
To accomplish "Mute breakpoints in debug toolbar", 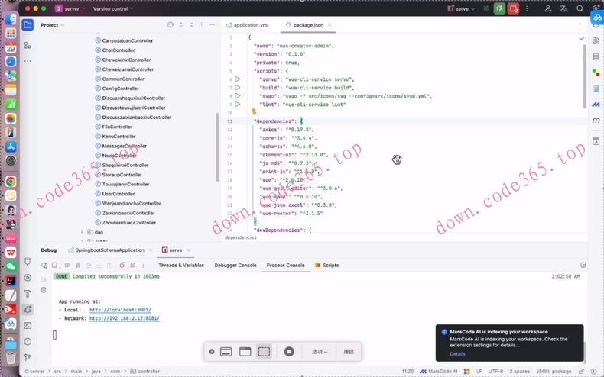I will pyautogui.click(x=133, y=265).
